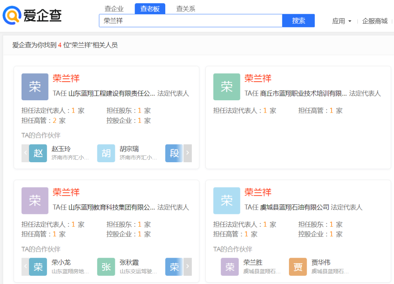
Task: Open the 贾华伟 partner avatar
Action: [x=298, y=267]
